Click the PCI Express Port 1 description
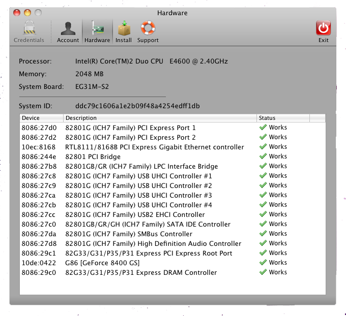 click(x=130, y=128)
